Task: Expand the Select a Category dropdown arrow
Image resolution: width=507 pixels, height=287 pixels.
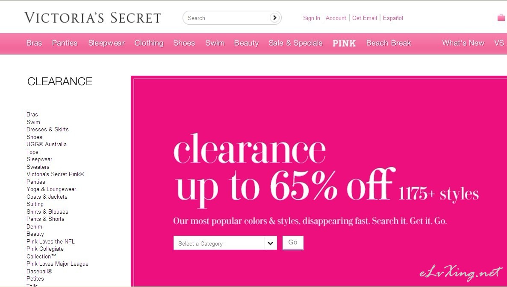Action: (270, 243)
